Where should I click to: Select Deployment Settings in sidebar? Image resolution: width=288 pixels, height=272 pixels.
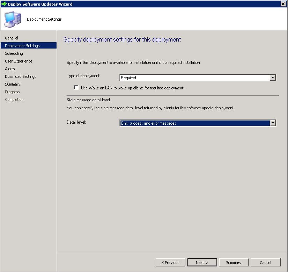(29, 45)
